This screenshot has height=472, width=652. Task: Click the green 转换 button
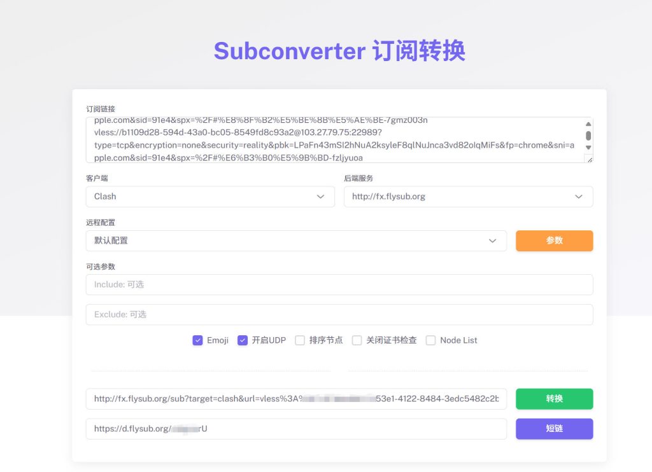554,399
